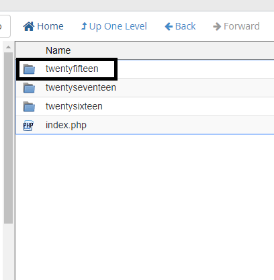
Task: Go to Up One Level text link
Action: coord(118,26)
